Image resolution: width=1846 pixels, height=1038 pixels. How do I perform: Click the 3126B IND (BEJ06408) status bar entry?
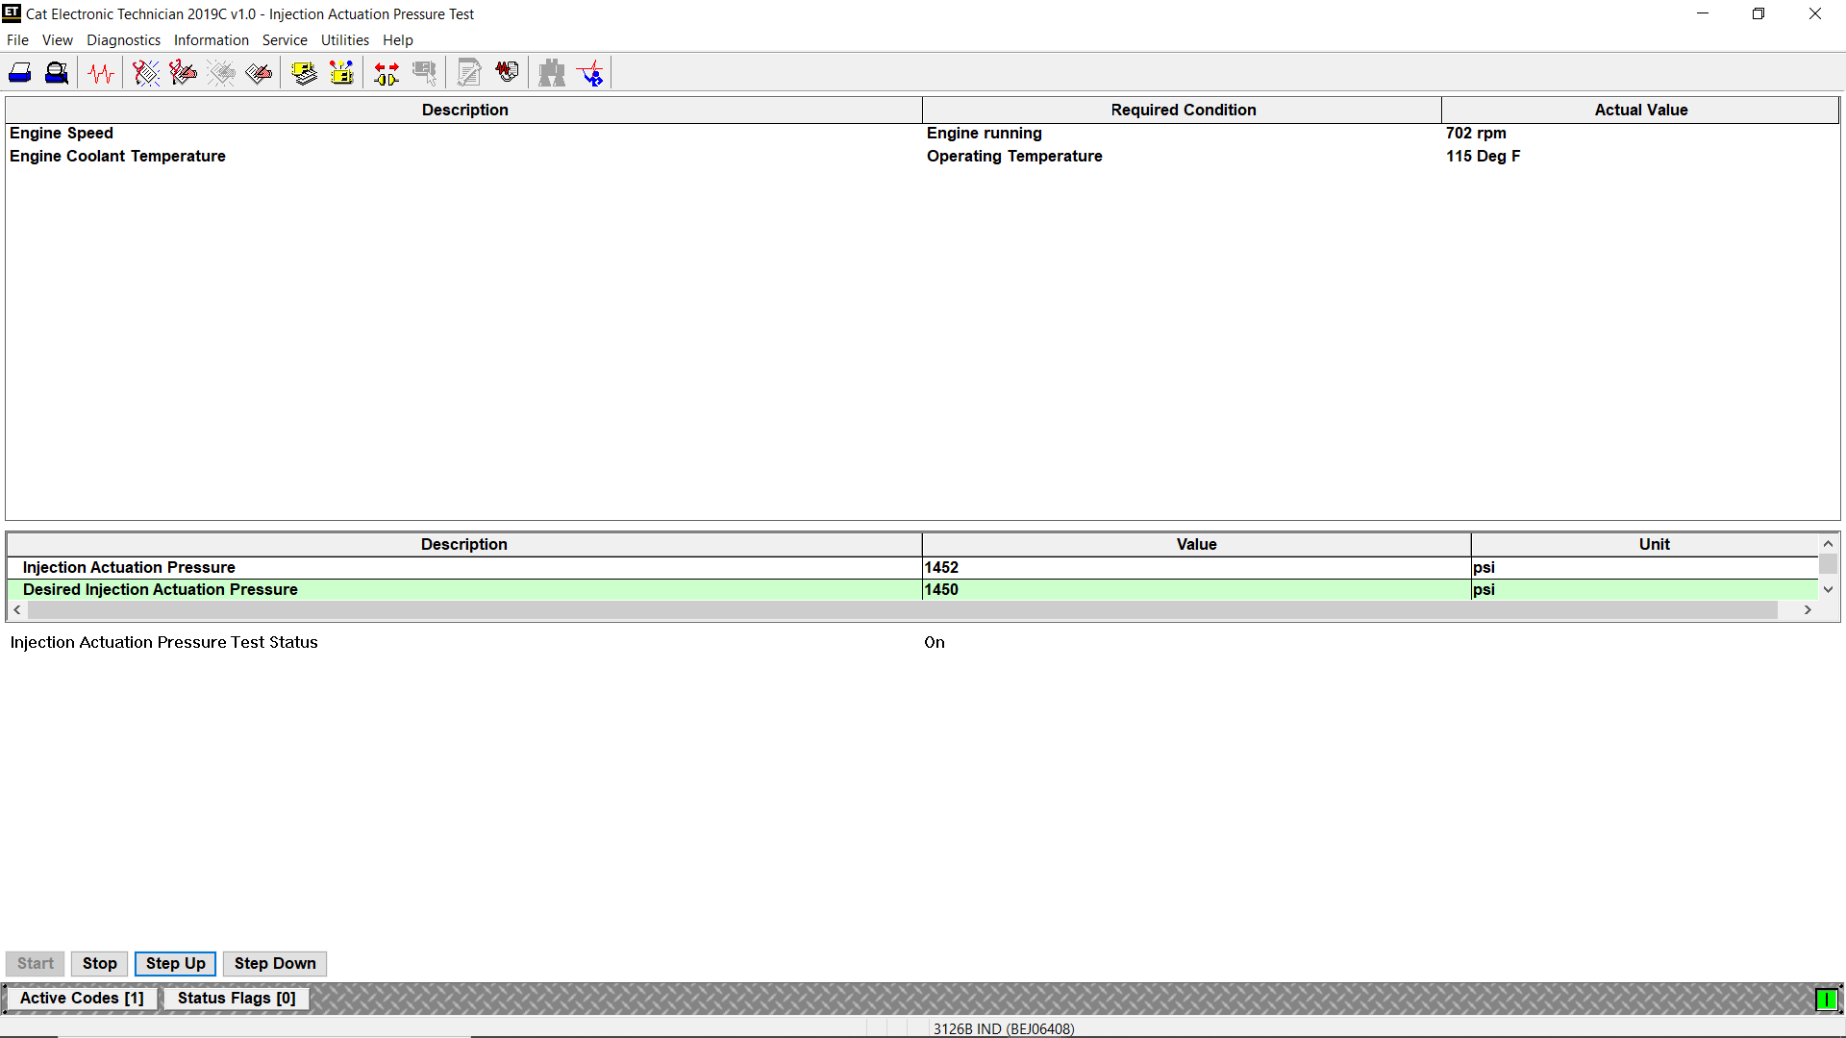pyautogui.click(x=1003, y=1028)
